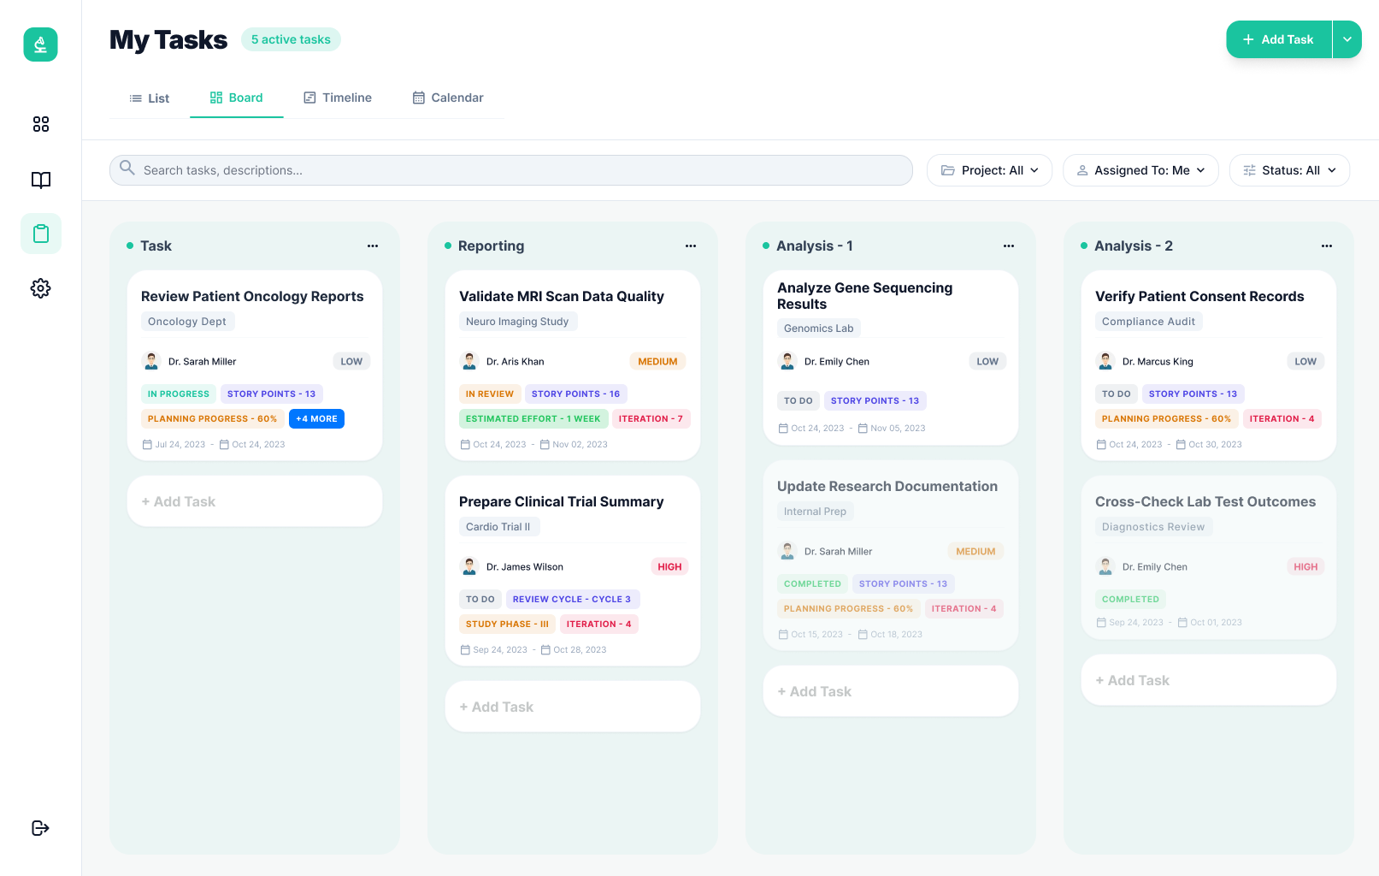Click + Add Task in Analysis - 2 column
This screenshot has width=1379, height=876.
tap(1209, 680)
